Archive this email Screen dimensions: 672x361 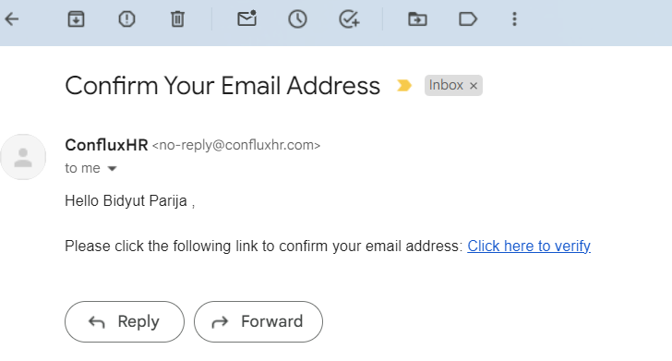pos(76,18)
